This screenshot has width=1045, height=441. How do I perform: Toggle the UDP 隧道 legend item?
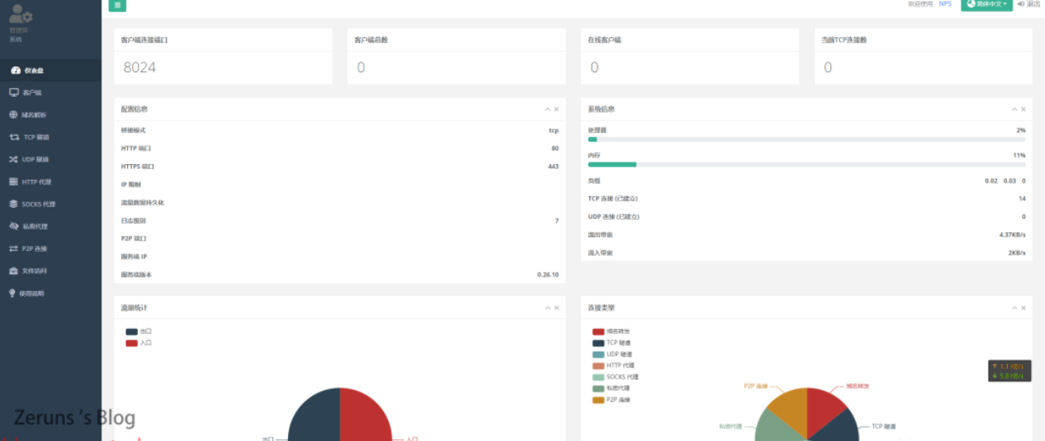(x=612, y=354)
